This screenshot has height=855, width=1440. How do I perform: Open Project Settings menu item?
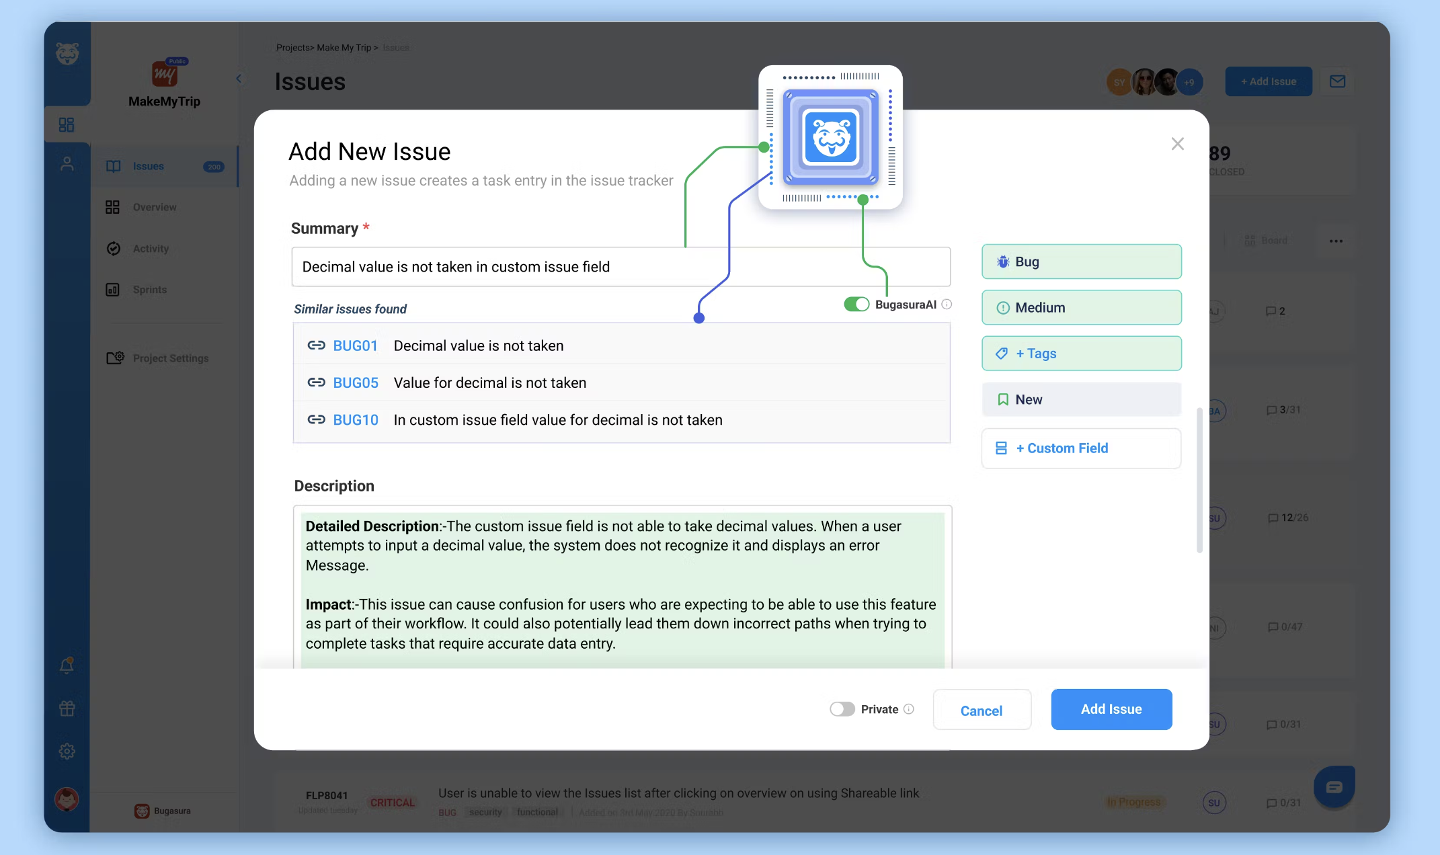170,358
